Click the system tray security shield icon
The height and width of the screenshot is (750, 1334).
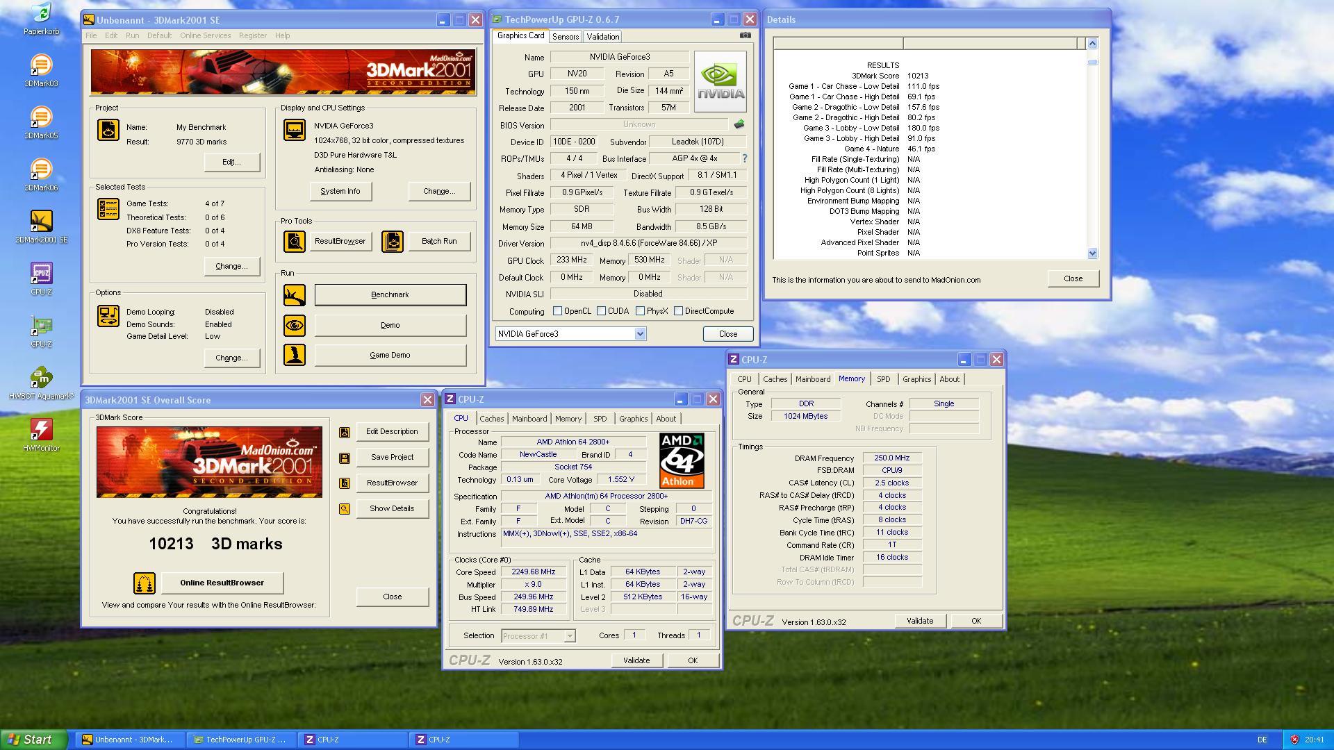coord(1294,740)
